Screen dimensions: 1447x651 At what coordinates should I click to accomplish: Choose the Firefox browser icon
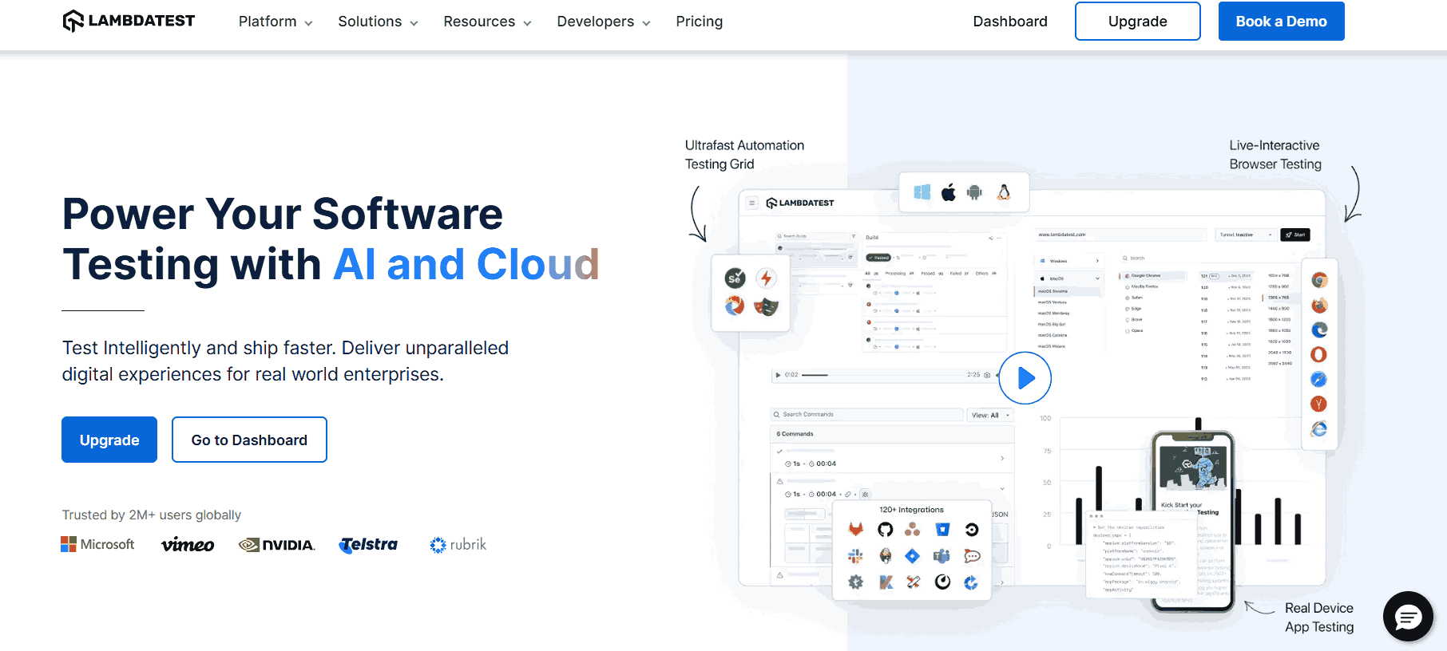click(x=1319, y=305)
